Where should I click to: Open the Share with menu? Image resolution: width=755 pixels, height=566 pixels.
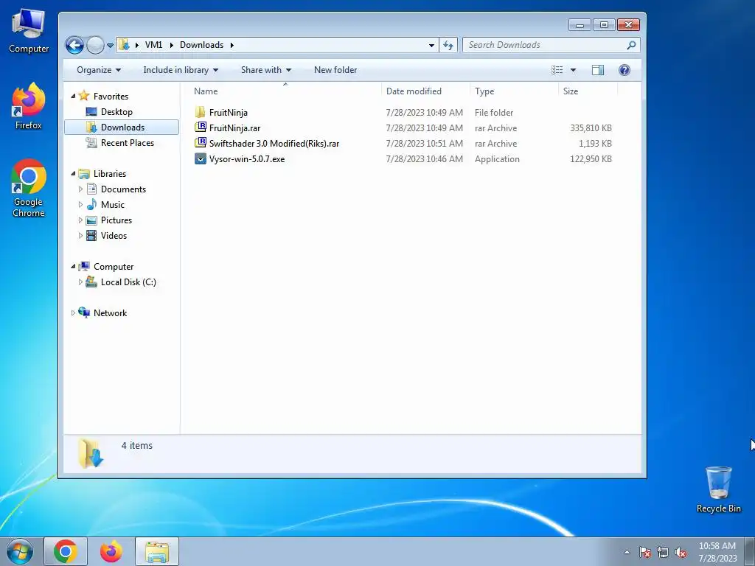265,70
